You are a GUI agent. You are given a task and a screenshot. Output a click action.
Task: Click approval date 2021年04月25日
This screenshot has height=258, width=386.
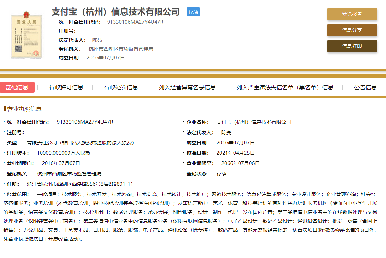[x=235, y=153]
